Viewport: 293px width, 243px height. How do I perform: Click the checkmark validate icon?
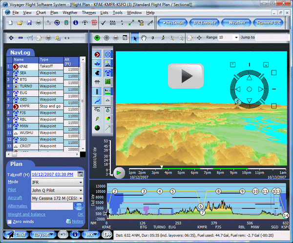[104, 23]
